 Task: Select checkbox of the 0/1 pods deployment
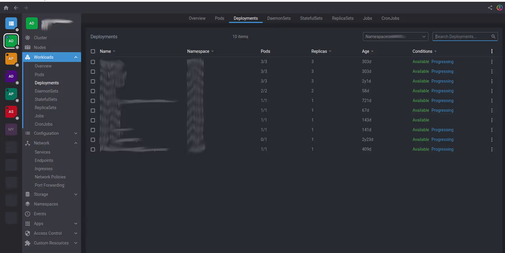tap(93, 140)
